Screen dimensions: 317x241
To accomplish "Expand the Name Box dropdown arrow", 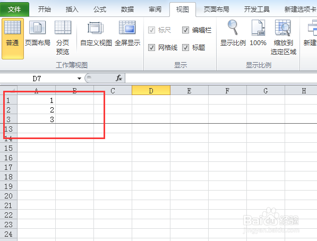I will tap(79, 78).
